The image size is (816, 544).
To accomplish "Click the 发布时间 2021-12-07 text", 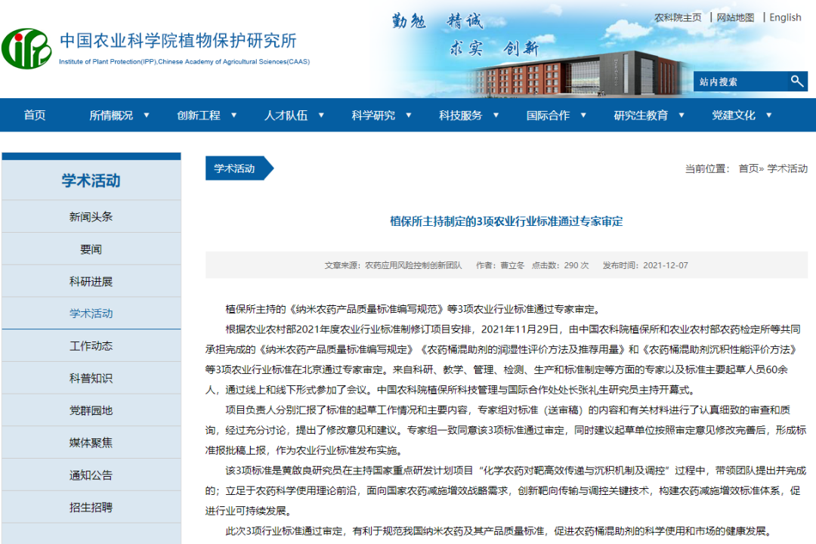I will click(x=645, y=265).
